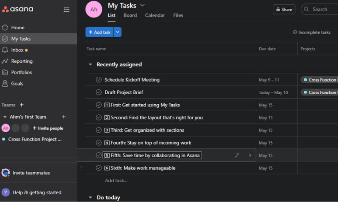Click the Home house icon
The width and height of the screenshot is (338, 202).
click(x=5, y=28)
